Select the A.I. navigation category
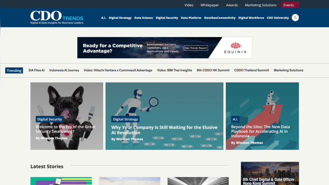 coord(104,18)
